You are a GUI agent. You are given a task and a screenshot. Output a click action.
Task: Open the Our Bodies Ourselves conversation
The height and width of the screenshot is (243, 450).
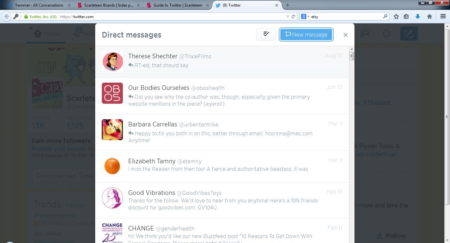coord(222,96)
